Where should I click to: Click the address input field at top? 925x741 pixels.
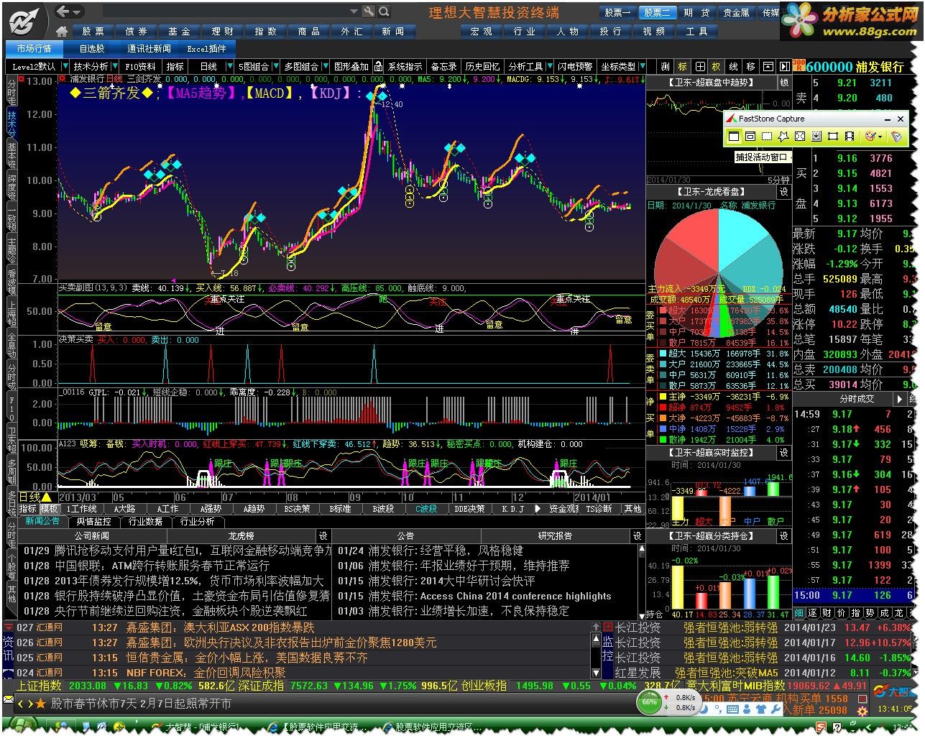pos(226,11)
